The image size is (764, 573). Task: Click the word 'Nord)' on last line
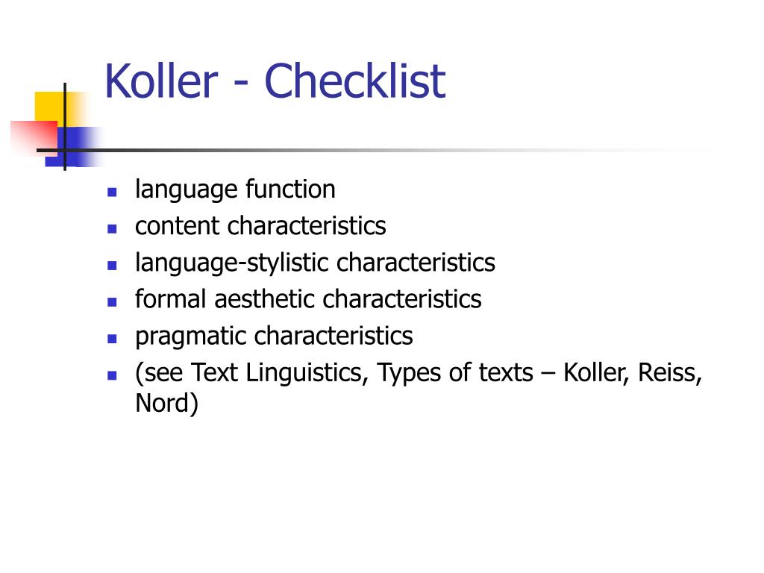point(166,404)
